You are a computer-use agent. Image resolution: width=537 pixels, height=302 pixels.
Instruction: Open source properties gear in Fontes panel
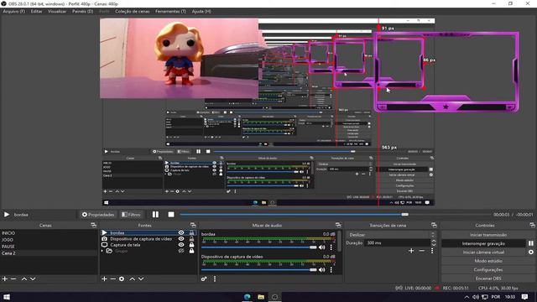122,279
